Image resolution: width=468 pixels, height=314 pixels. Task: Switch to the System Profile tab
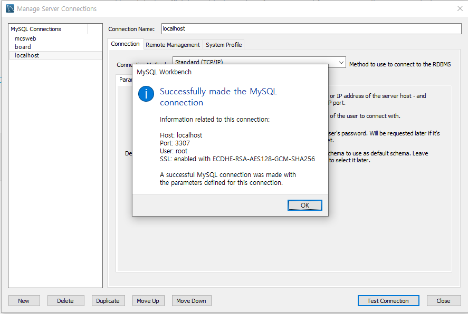click(x=224, y=45)
